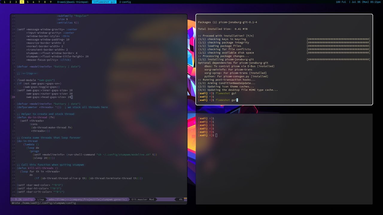Click the 9.2k config buffer name in modeline
This screenshot has height=215, width=383.
(24, 199)
